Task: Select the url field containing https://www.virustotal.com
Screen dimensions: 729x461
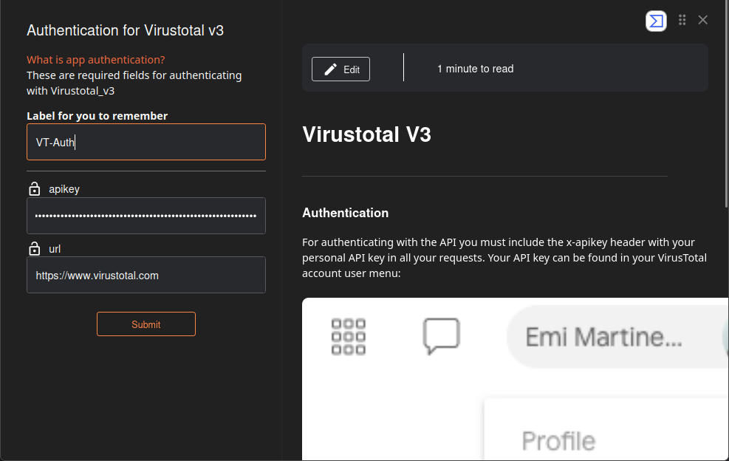Action: pos(146,276)
